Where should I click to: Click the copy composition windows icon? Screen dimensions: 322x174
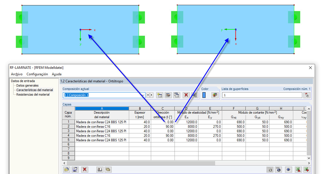(177, 95)
